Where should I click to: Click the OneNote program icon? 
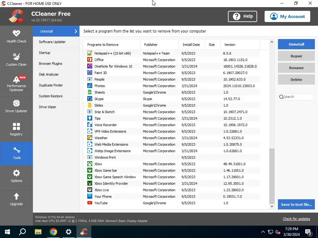[90, 66]
